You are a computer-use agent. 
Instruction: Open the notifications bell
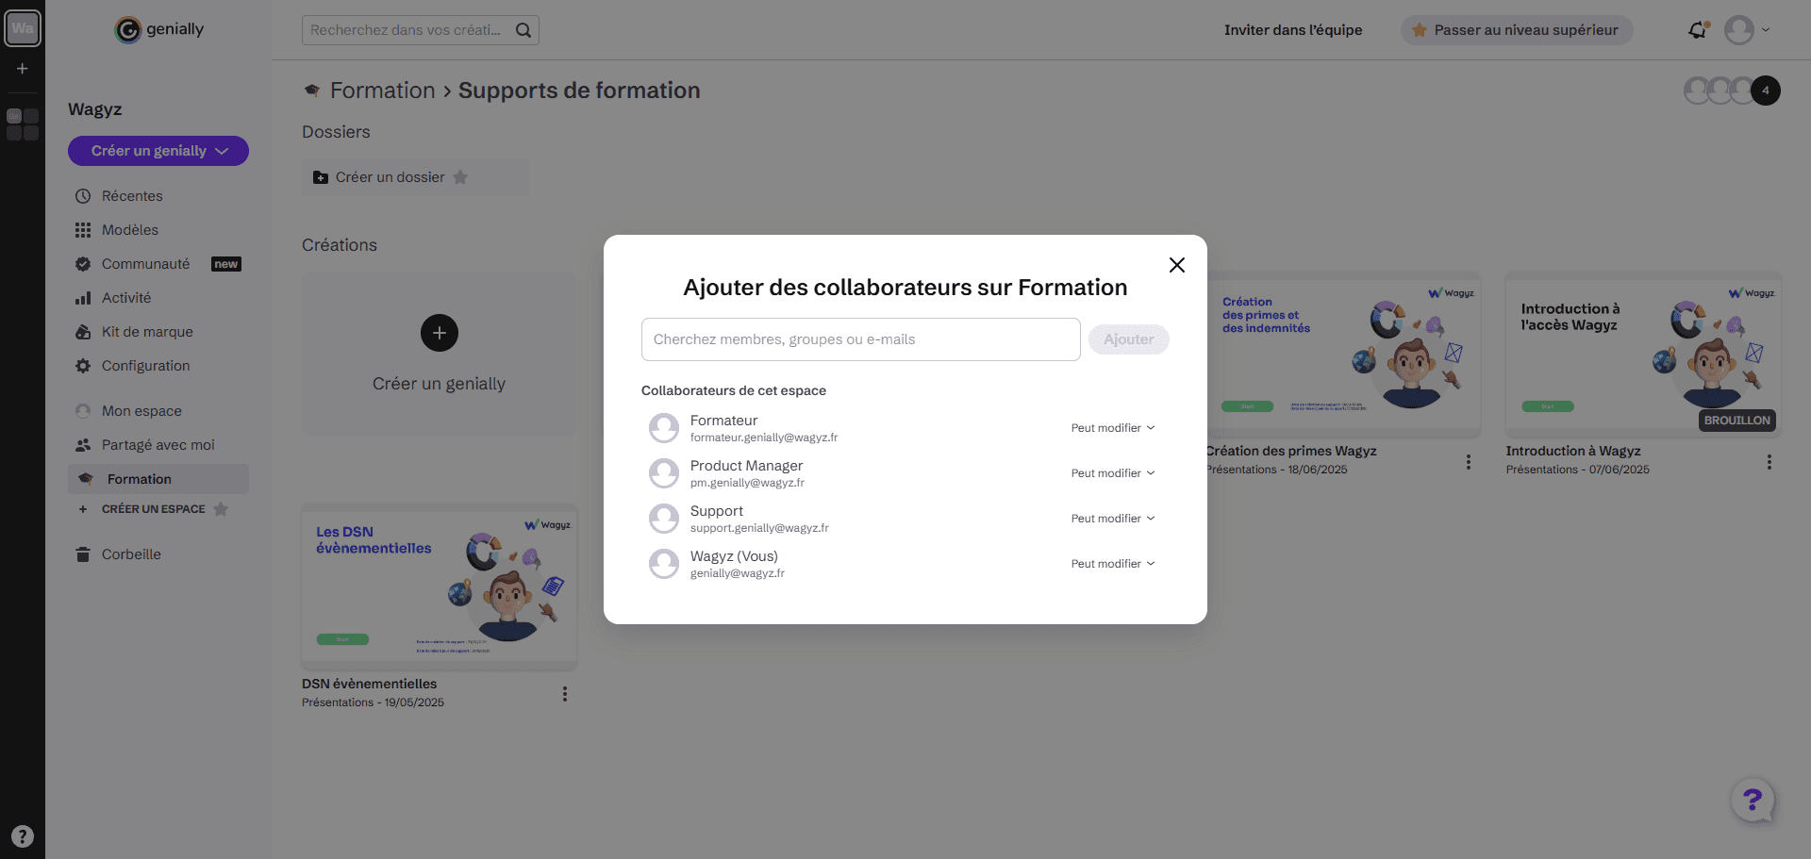(x=1698, y=30)
